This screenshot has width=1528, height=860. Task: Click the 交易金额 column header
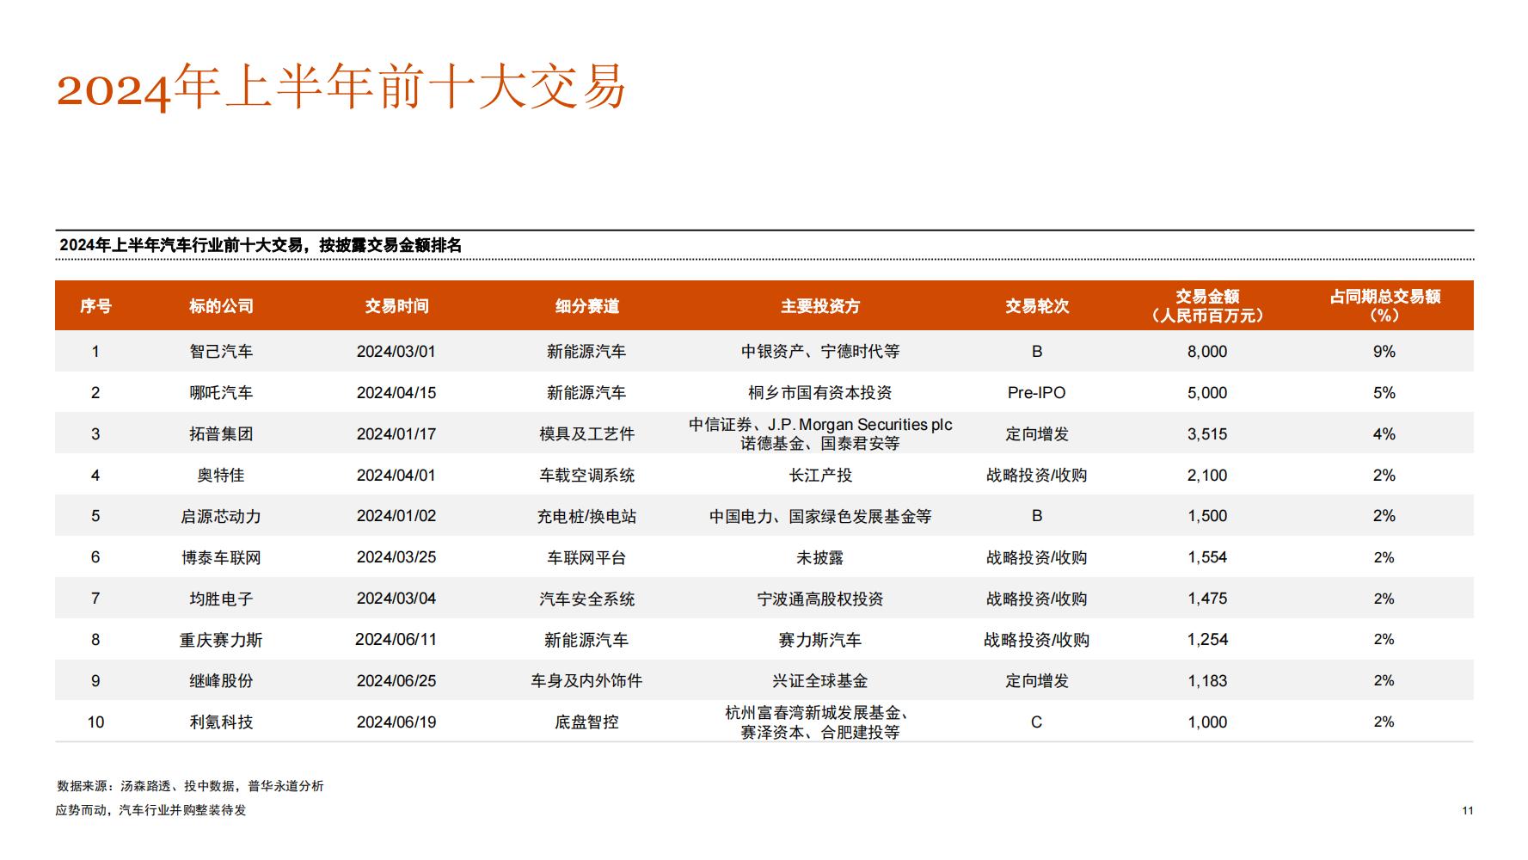[1207, 306]
